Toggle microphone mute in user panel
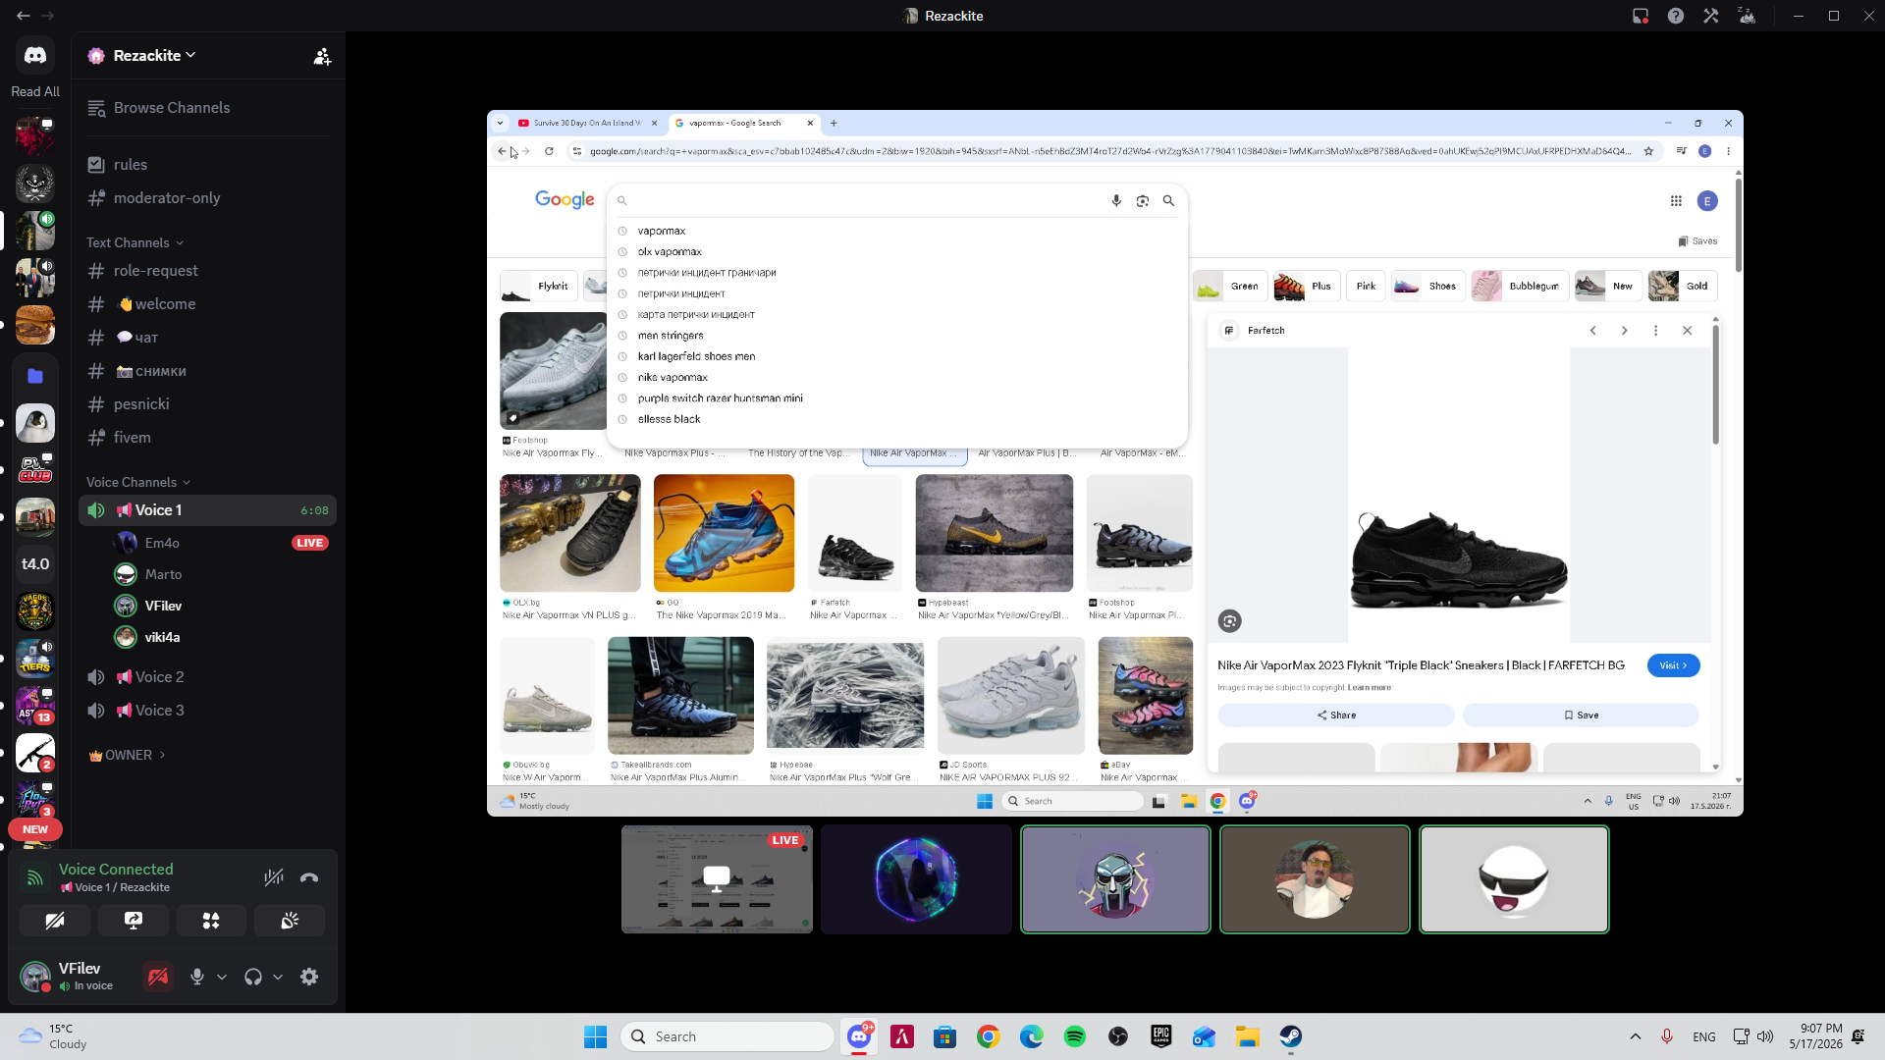This screenshot has height=1060, width=1885. (197, 977)
